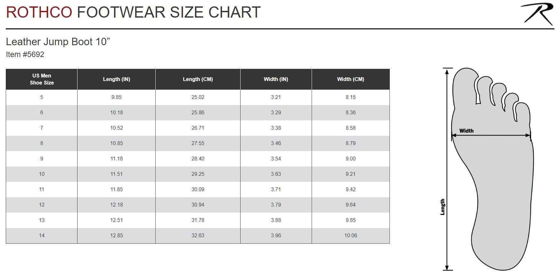
Task: Click the Length (CM) column header
Action: coord(198,79)
